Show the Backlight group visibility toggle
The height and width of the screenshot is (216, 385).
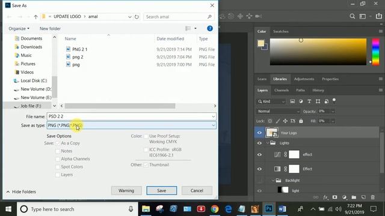point(259,181)
